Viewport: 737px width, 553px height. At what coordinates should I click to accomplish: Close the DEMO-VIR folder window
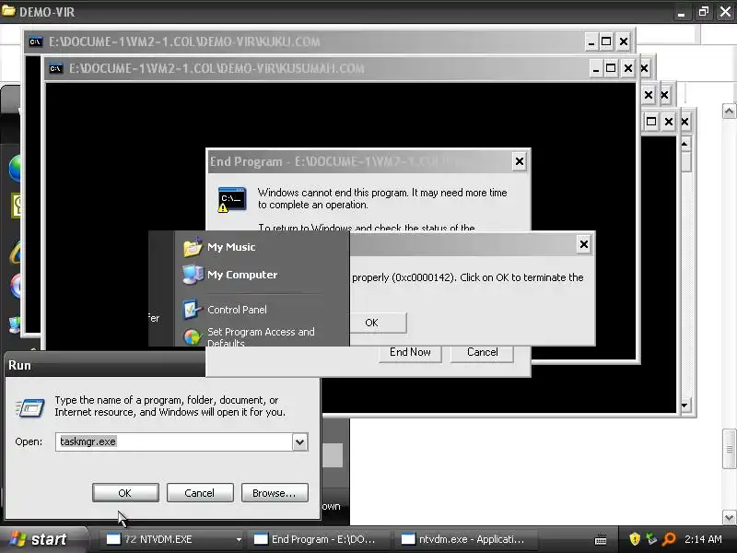pos(725,12)
